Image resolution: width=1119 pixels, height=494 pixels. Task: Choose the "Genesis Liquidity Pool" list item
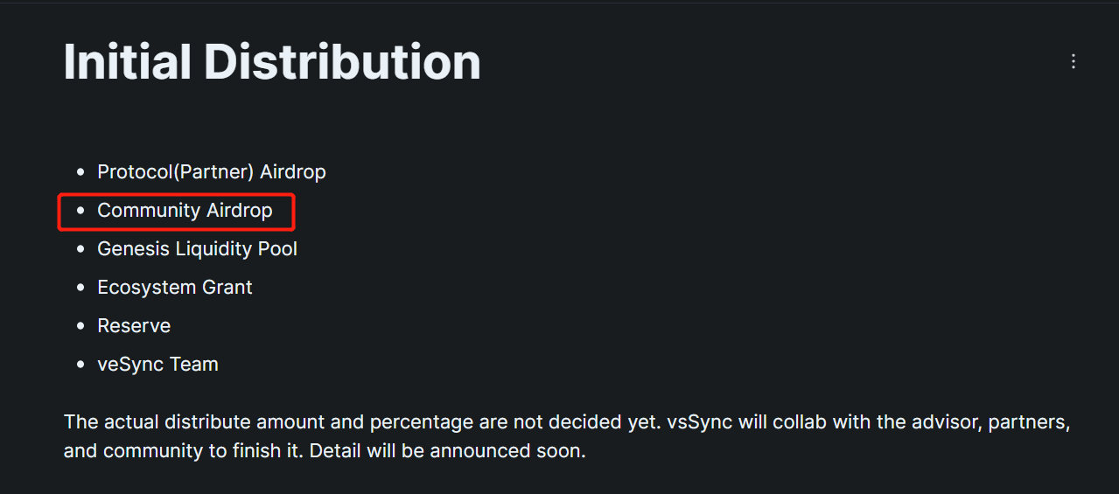(x=197, y=249)
